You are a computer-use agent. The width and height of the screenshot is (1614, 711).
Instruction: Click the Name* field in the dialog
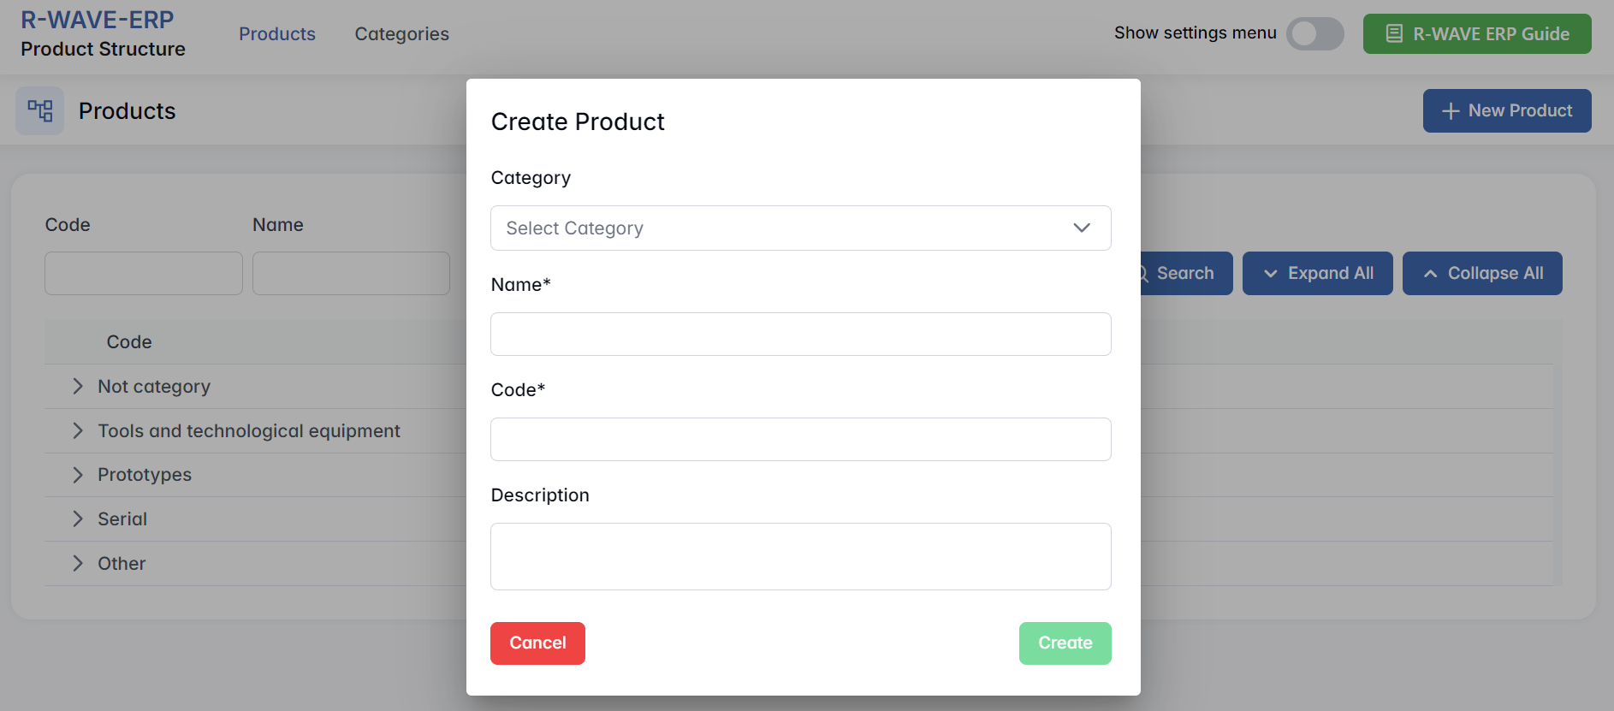(x=800, y=335)
